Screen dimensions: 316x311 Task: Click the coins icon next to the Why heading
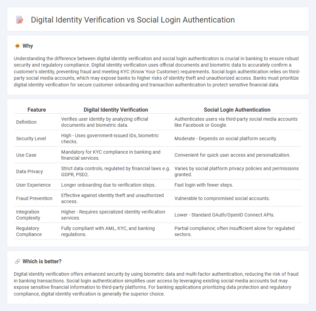[16, 45]
